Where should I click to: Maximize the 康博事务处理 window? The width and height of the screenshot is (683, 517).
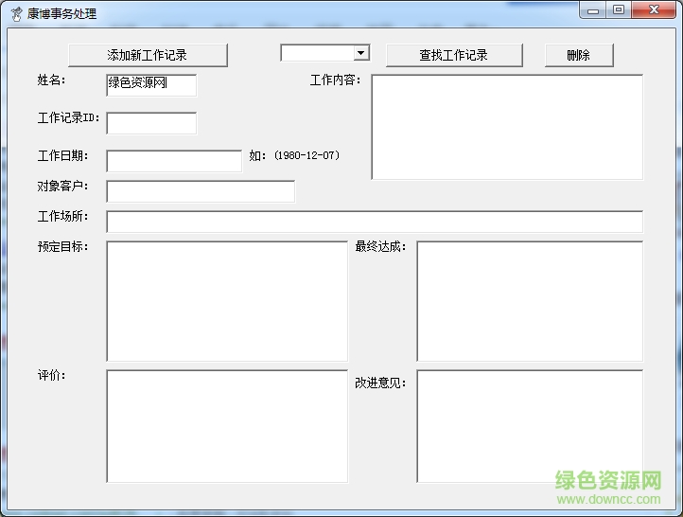click(619, 10)
